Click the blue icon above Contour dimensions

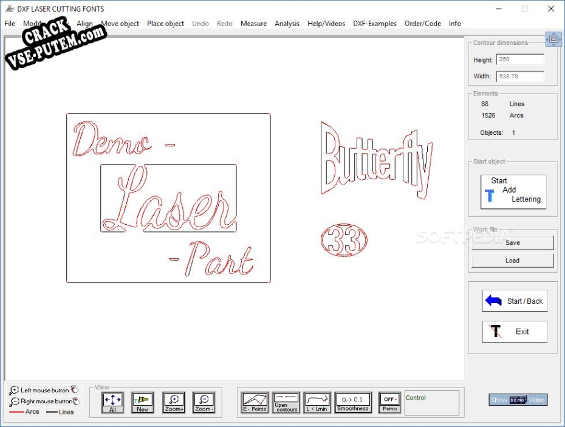click(553, 38)
